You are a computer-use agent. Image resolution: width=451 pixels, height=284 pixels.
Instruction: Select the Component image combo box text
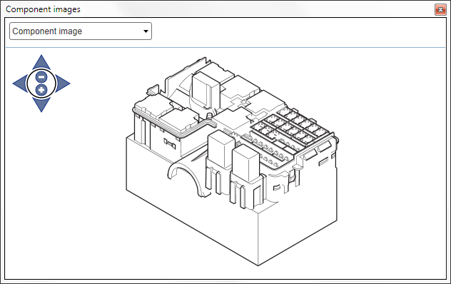47,31
